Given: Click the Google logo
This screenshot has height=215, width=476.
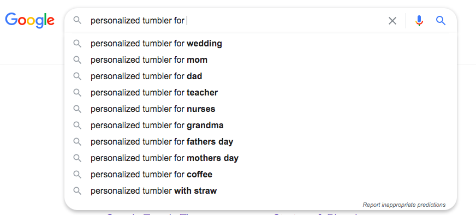Looking at the screenshot, I should [x=29, y=20].
